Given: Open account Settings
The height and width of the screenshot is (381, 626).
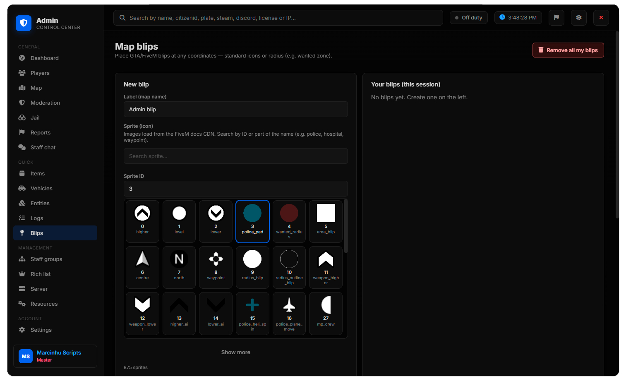Looking at the screenshot, I should 55,330.
